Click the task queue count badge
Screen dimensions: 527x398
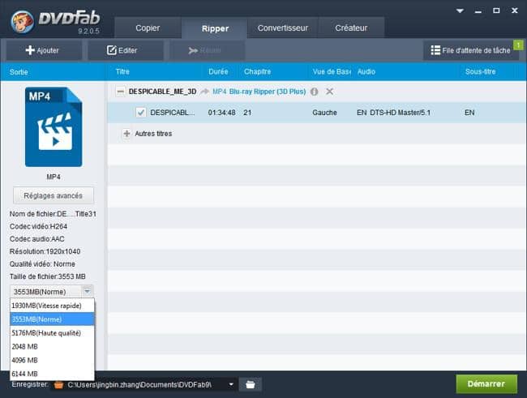pos(518,45)
